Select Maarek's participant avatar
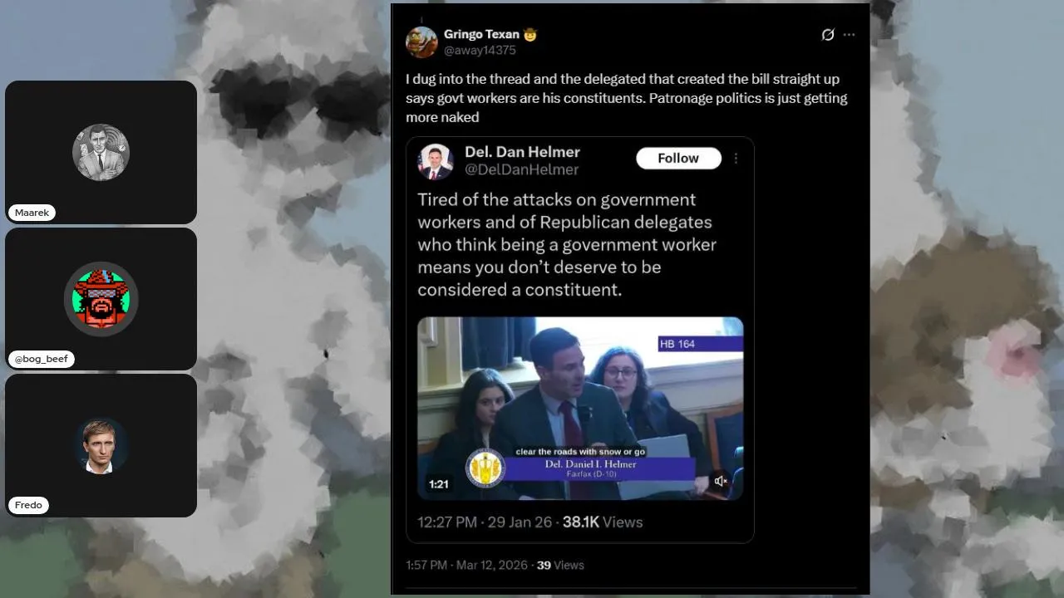The image size is (1064, 598). [101, 152]
